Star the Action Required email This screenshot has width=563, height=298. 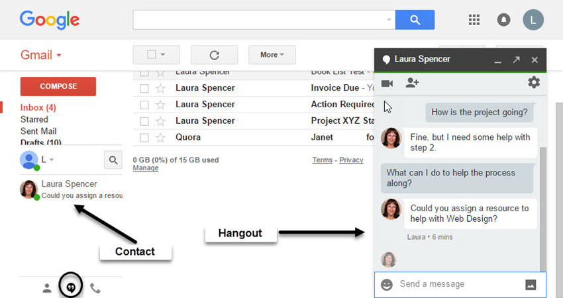pyautogui.click(x=160, y=105)
